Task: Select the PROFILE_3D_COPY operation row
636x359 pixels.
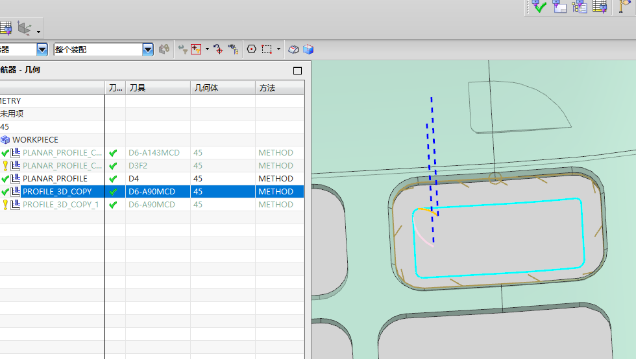Action: pyautogui.click(x=57, y=192)
